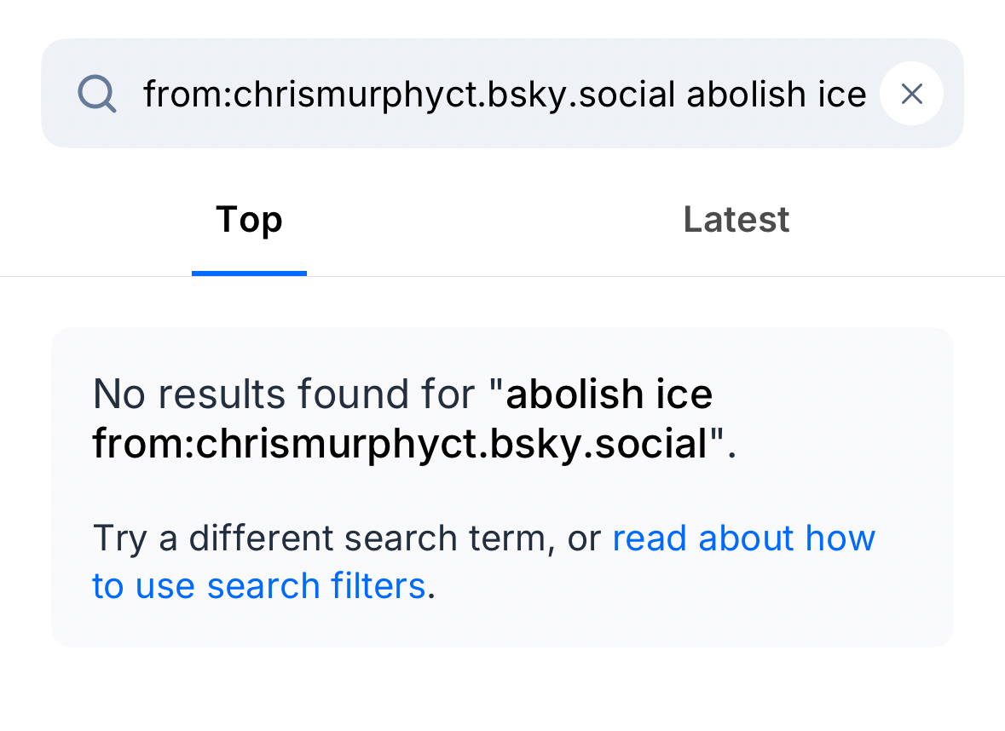Click the "No results found for" text
1005x731 pixels.
click(283, 394)
